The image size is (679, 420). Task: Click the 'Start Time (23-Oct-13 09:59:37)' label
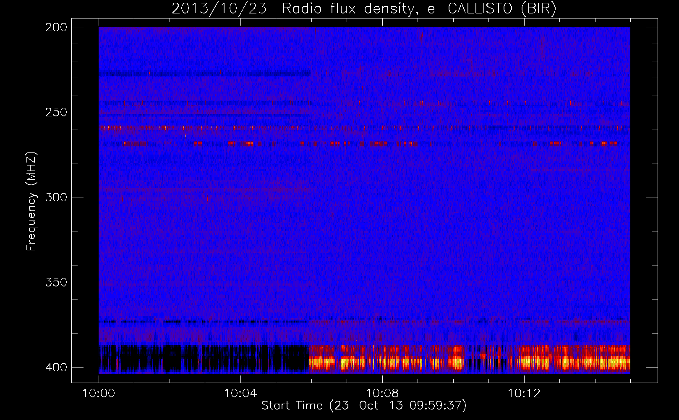coord(364,405)
